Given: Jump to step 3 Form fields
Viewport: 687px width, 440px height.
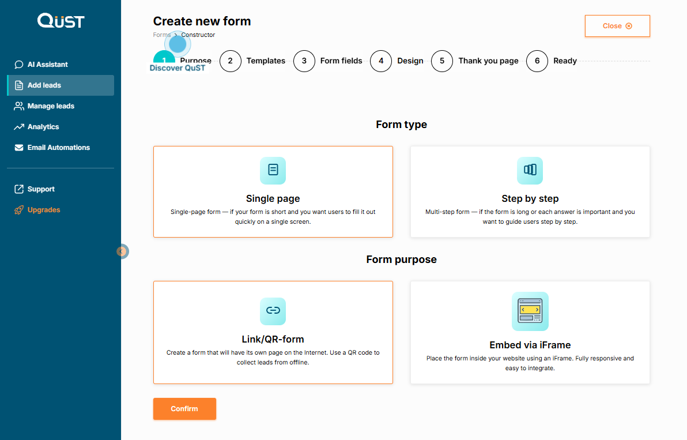Looking at the screenshot, I should click(x=328, y=61).
